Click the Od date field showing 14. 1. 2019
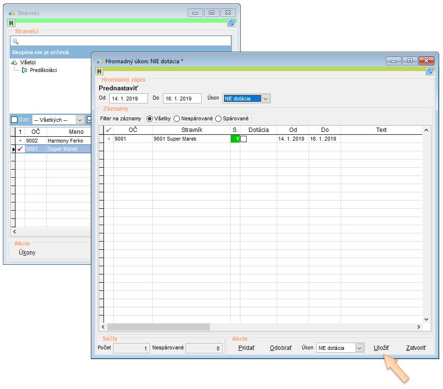Screen dimensions: 443x389 tap(128, 99)
